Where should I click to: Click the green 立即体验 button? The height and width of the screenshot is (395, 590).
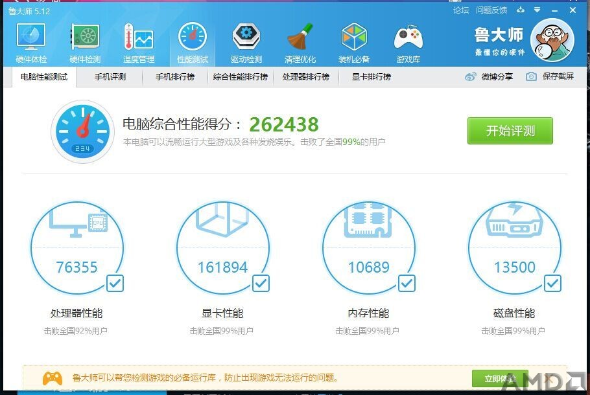tap(500, 378)
